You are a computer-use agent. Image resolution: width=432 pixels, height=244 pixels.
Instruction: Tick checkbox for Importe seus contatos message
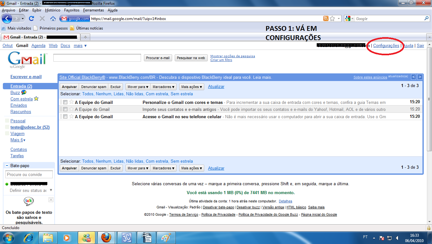(x=65, y=109)
